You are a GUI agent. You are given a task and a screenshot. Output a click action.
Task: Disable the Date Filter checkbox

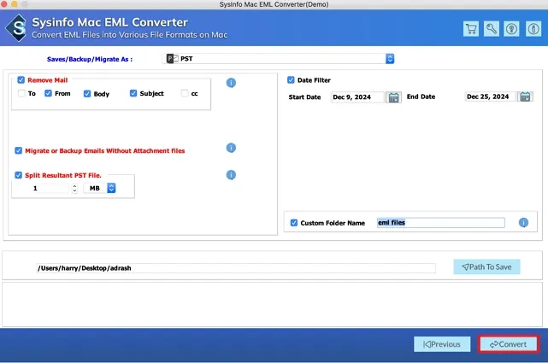click(x=291, y=80)
